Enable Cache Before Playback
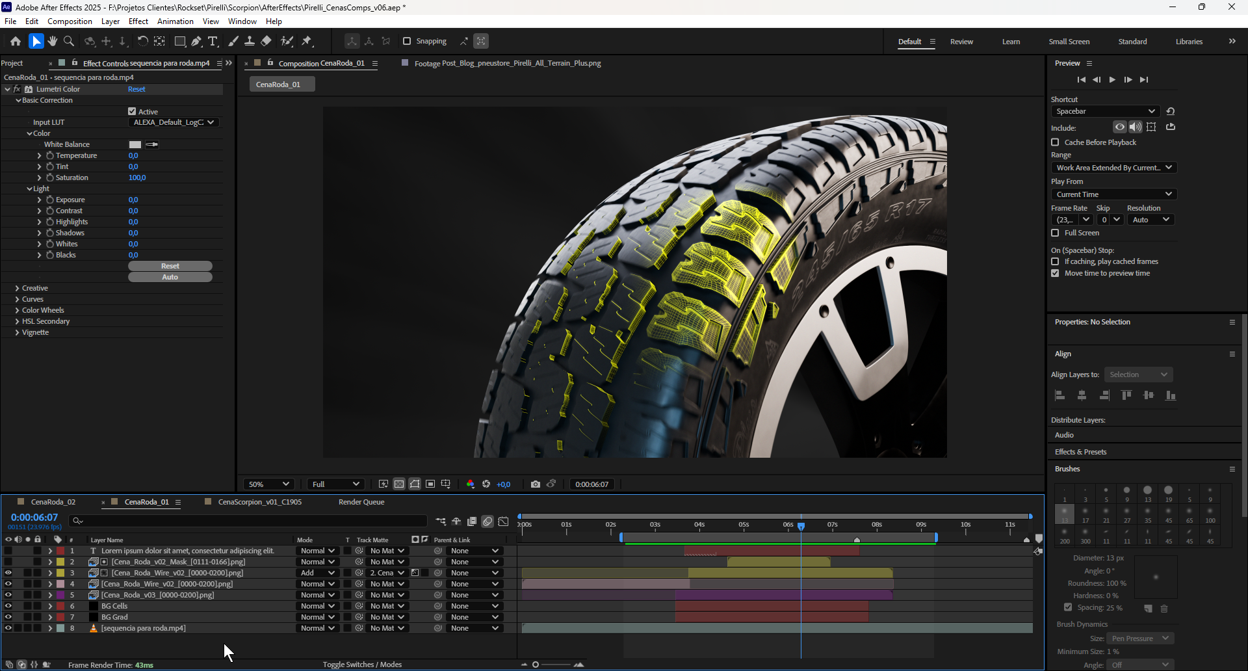This screenshot has height=671, width=1248. coord(1055,142)
